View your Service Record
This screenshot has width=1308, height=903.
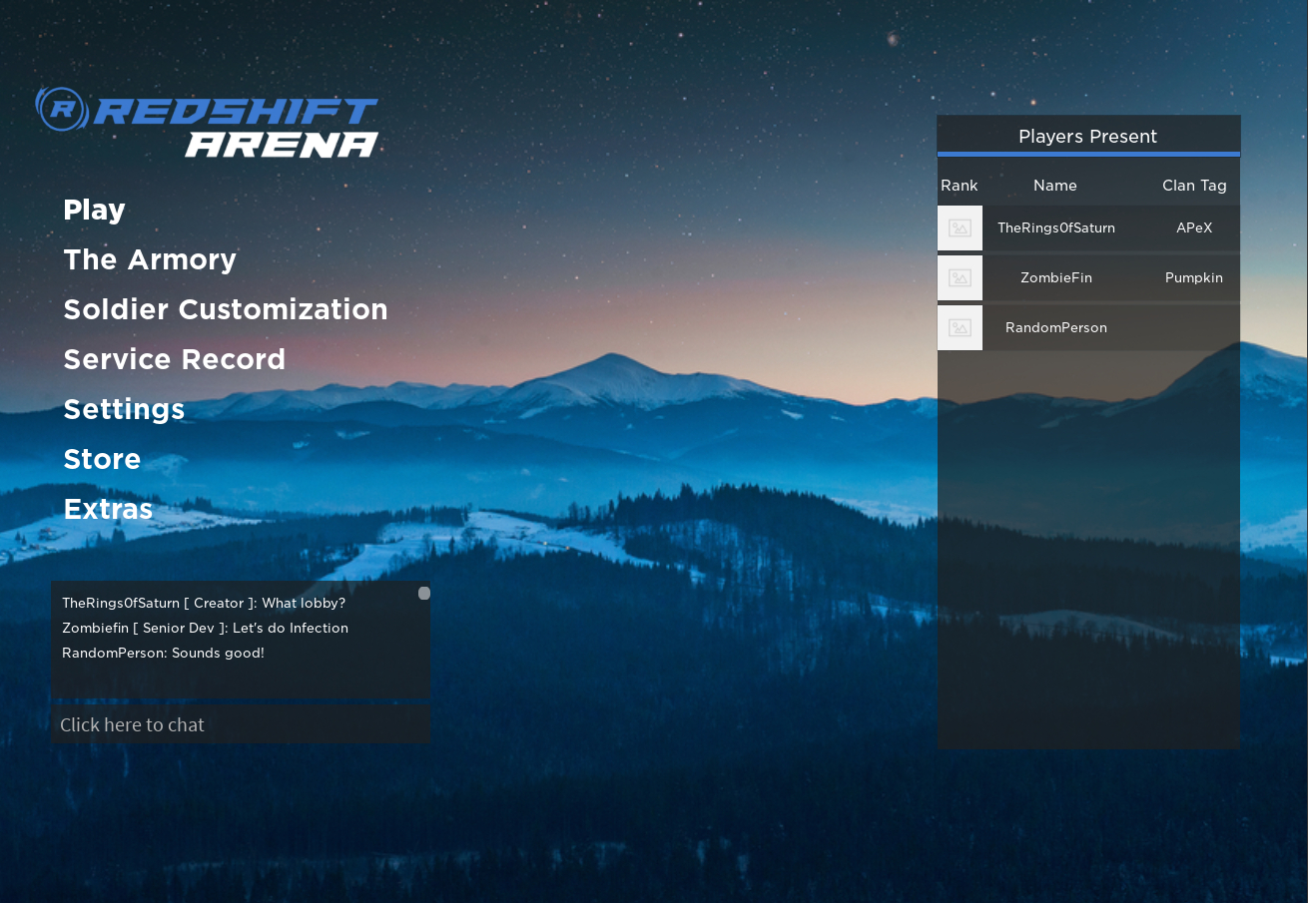[x=175, y=359]
